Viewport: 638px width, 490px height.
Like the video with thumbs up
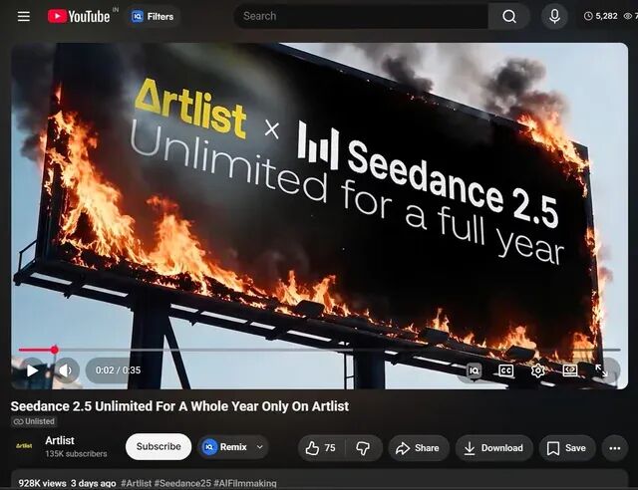321,448
